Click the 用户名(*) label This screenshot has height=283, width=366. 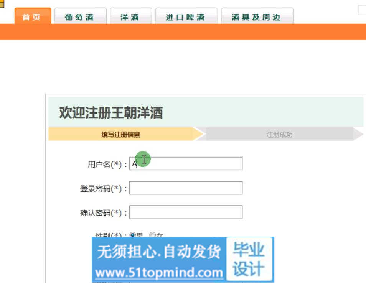[107, 164]
